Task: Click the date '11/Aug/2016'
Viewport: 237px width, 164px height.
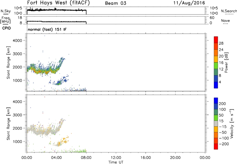Action: pos(189,3)
